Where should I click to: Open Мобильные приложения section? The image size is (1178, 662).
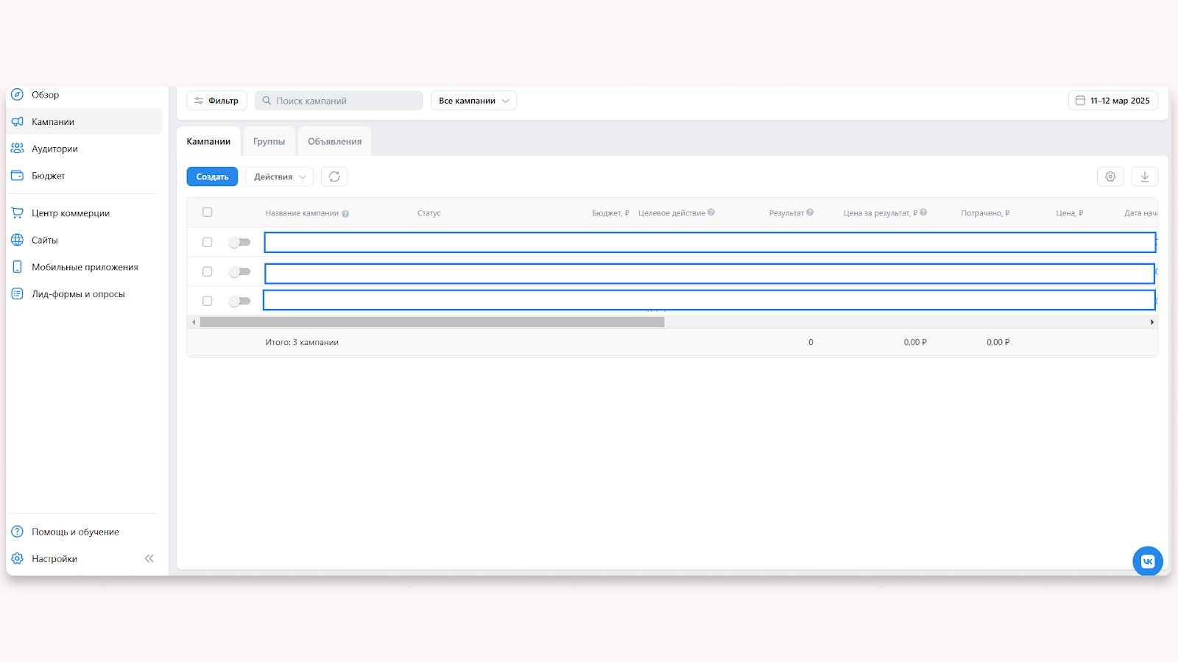[x=85, y=267]
